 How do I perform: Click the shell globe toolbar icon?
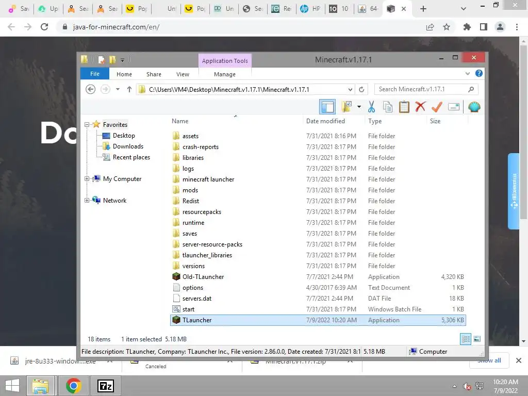click(474, 107)
